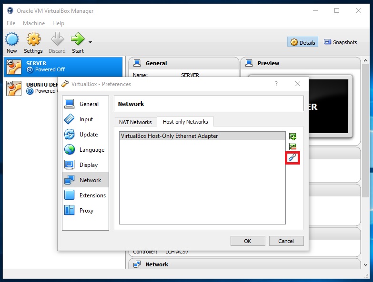Open the Help menu
The image size is (373, 282).
(x=58, y=23)
